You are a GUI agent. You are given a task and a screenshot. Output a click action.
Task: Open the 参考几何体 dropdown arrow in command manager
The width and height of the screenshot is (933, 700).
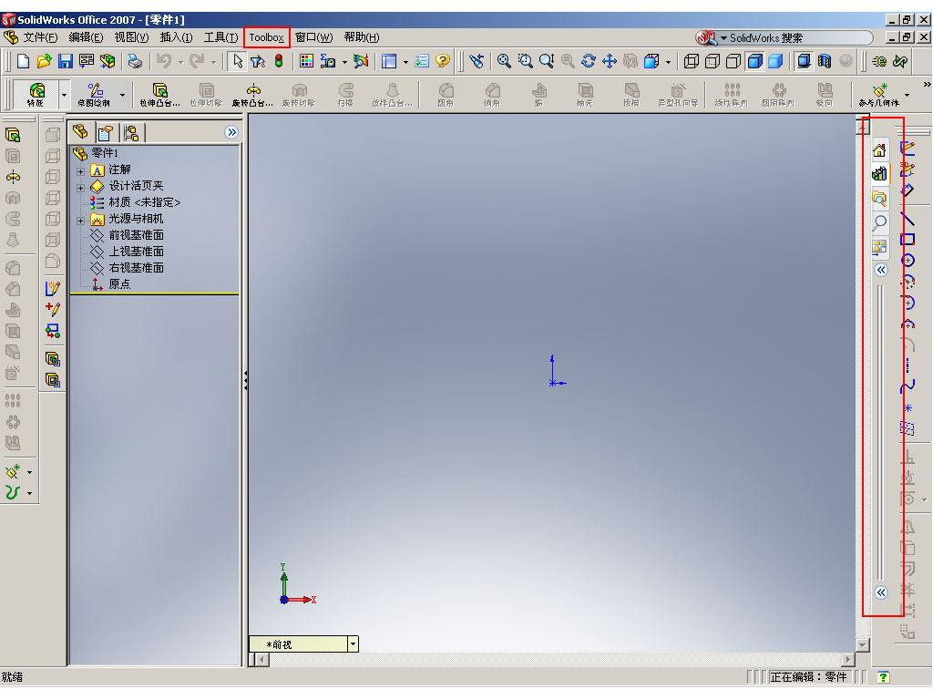pyautogui.click(x=907, y=95)
